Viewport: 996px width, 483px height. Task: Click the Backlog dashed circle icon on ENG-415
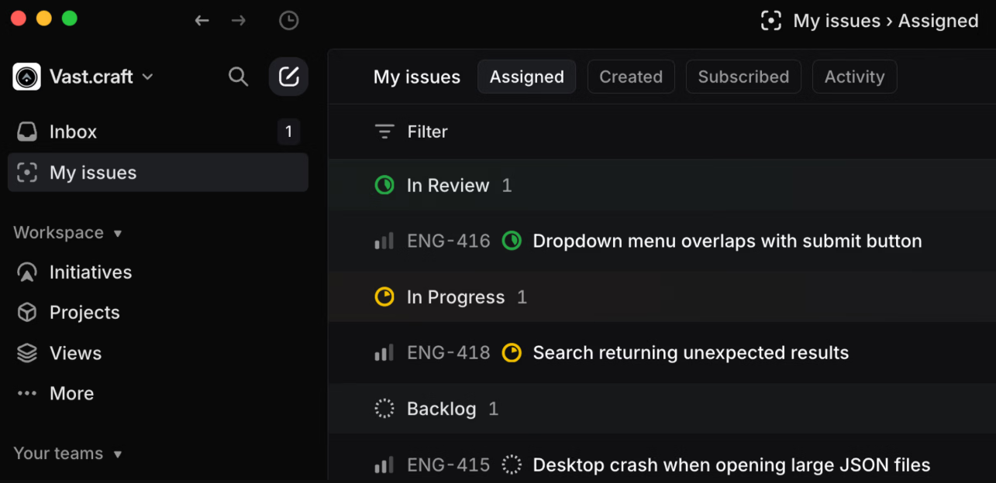(x=512, y=464)
